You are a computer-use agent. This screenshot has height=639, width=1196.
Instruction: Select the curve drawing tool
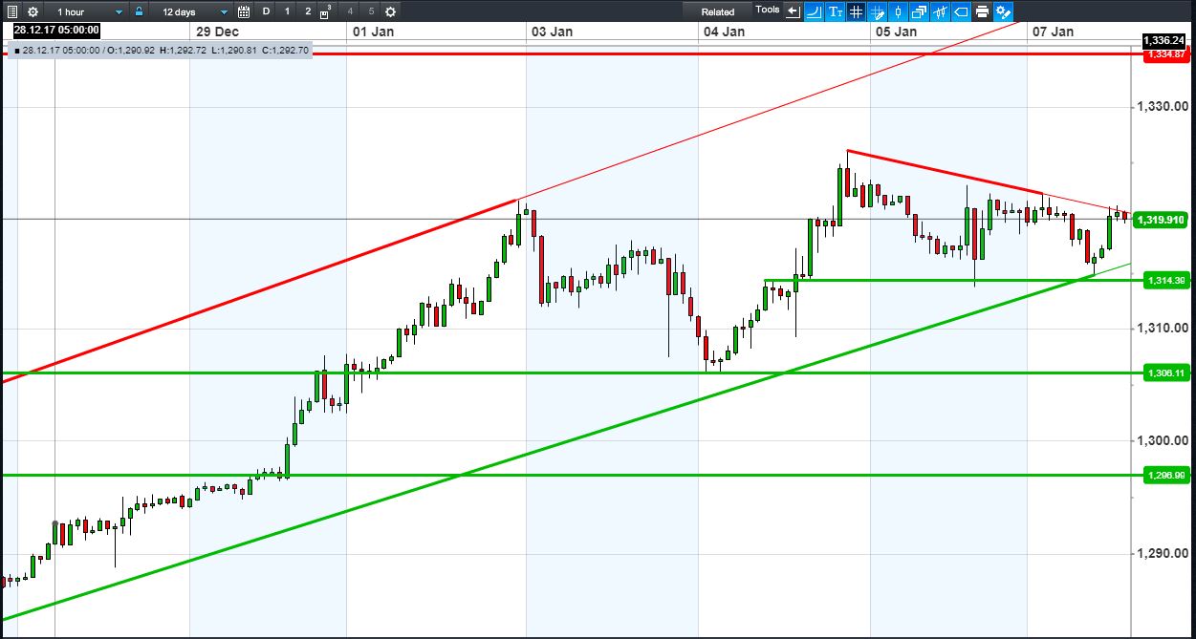click(x=814, y=11)
